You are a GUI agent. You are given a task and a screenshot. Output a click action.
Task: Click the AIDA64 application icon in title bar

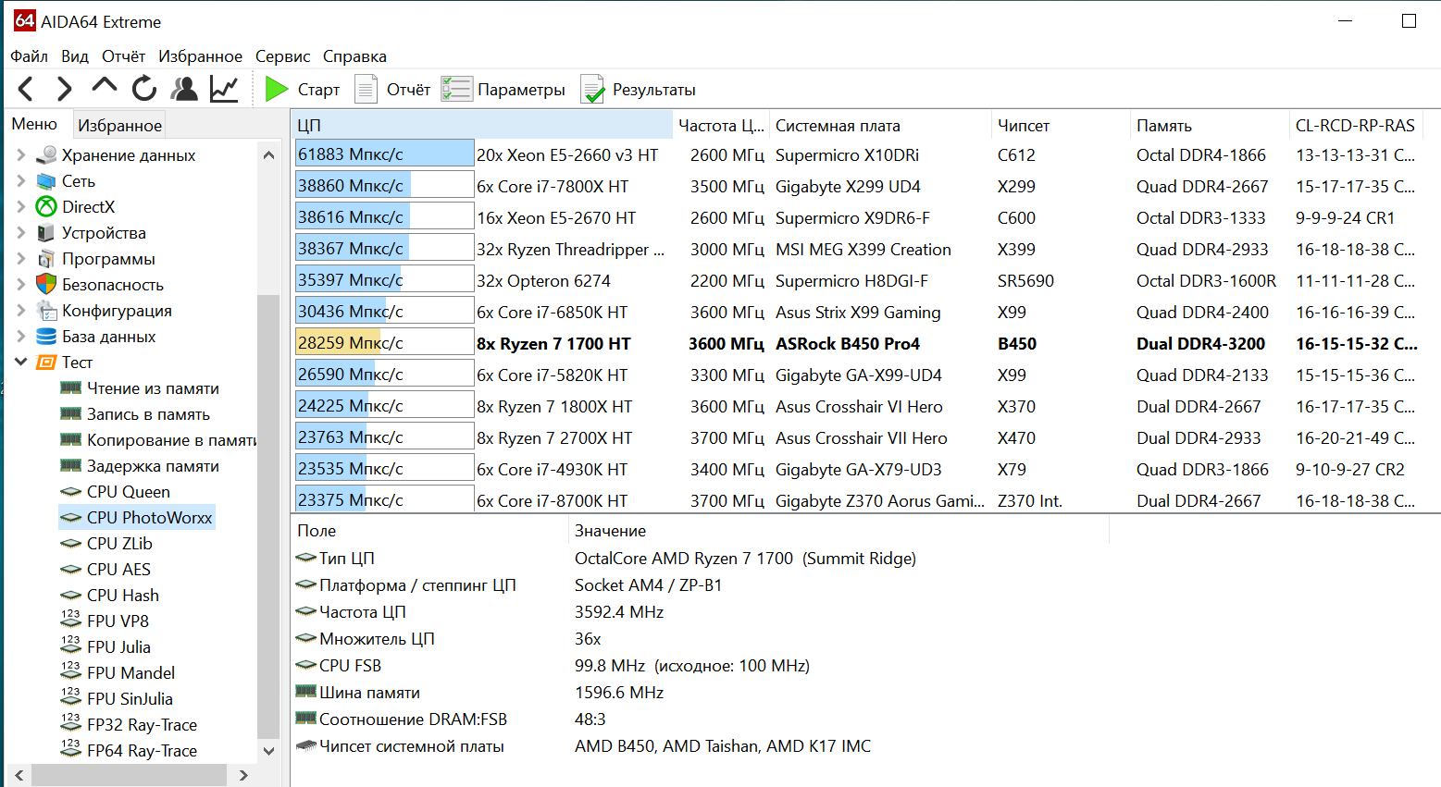(x=24, y=20)
